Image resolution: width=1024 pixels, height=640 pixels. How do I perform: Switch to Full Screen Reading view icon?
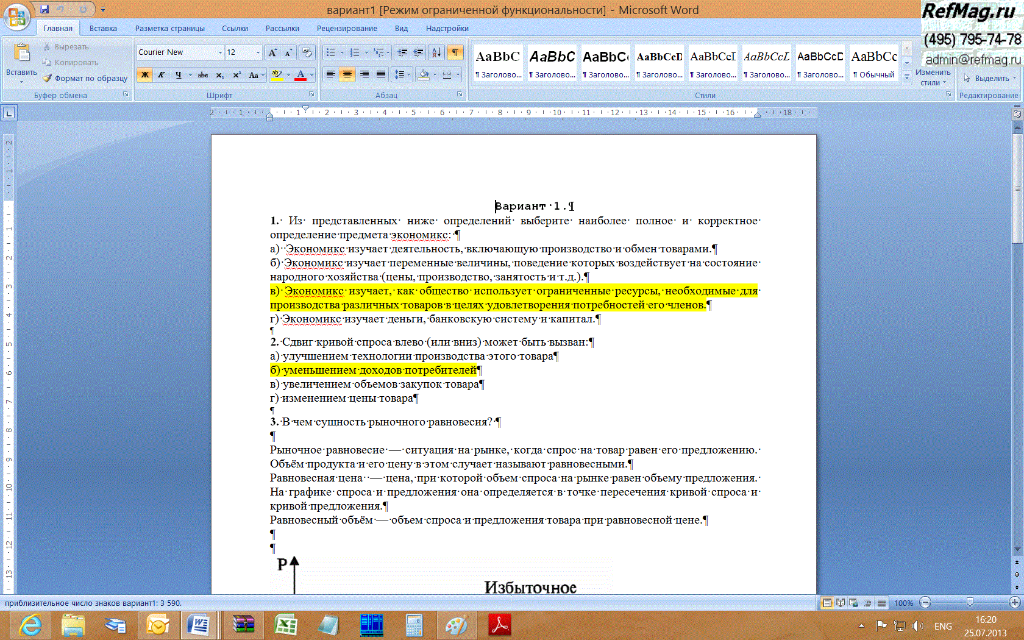(x=841, y=603)
